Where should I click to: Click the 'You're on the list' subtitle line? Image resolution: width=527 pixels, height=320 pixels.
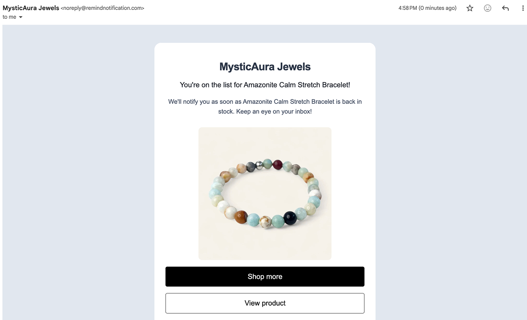click(x=265, y=85)
